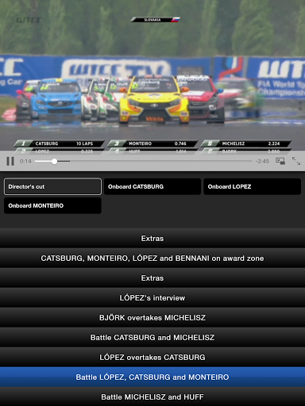Select highlighted Battle LÓPEZ, CATSBURG and MONTEIRO
This screenshot has width=305, height=406.
pyautogui.click(x=152, y=377)
